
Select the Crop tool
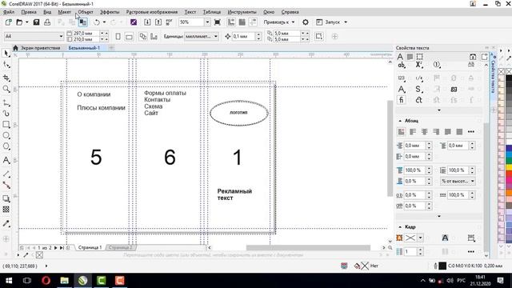(6, 78)
